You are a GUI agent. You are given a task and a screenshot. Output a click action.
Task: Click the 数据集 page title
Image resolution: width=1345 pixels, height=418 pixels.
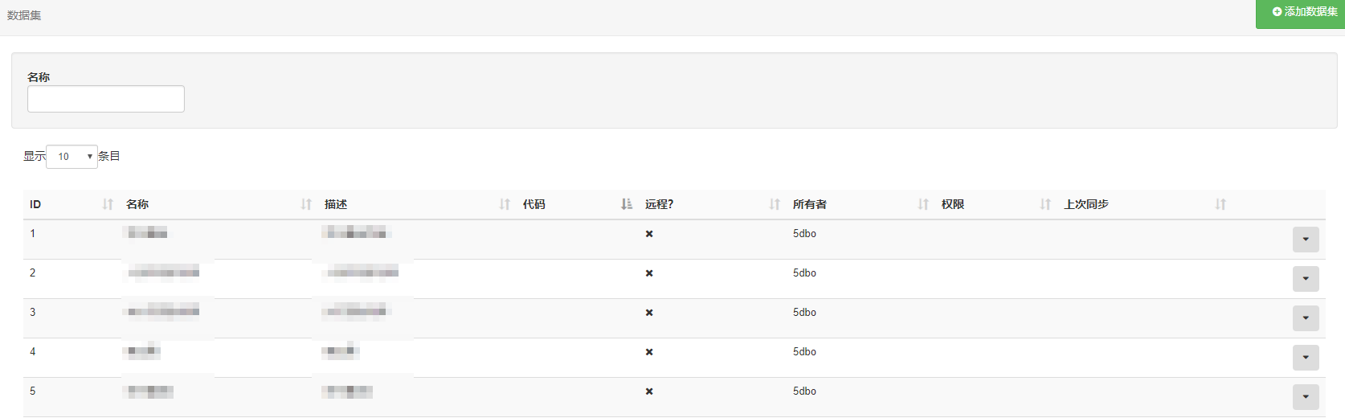tap(24, 15)
